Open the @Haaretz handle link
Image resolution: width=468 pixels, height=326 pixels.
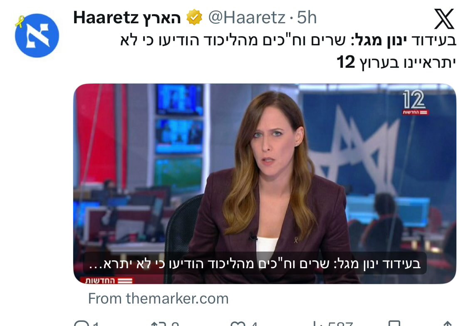pyautogui.click(x=247, y=17)
